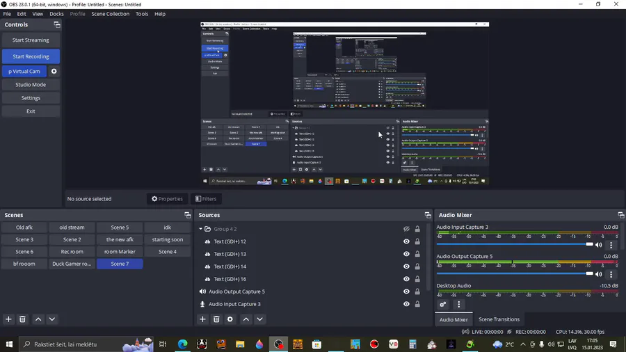
Task: Open Virtual Cam settings gear
Action: pos(54,72)
